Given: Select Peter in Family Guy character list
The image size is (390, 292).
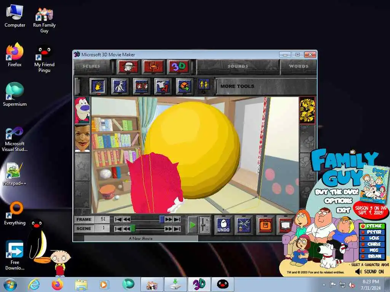Looking at the screenshot, I should 372,232.
